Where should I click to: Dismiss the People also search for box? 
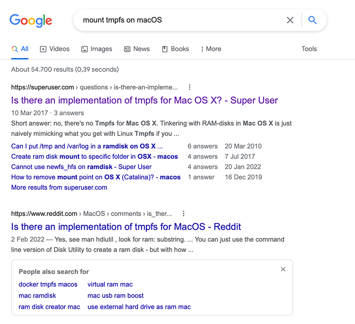pyautogui.click(x=283, y=269)
